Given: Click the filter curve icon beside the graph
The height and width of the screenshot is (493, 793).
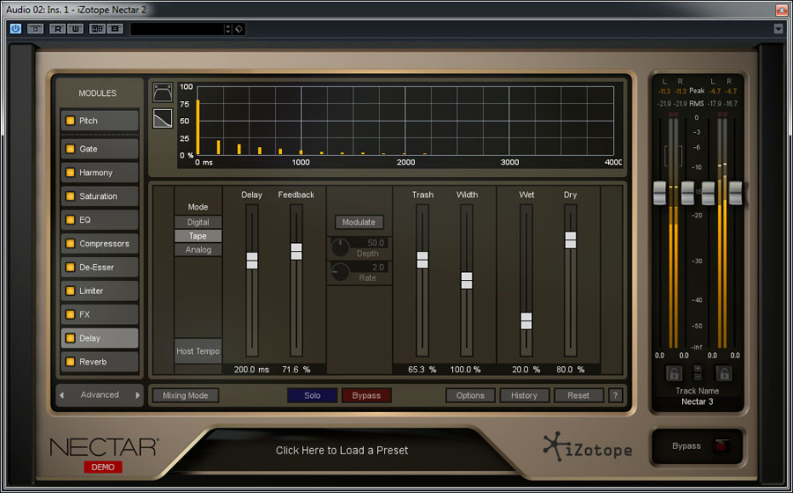Looking at the screenshot, I should point(162,119).
